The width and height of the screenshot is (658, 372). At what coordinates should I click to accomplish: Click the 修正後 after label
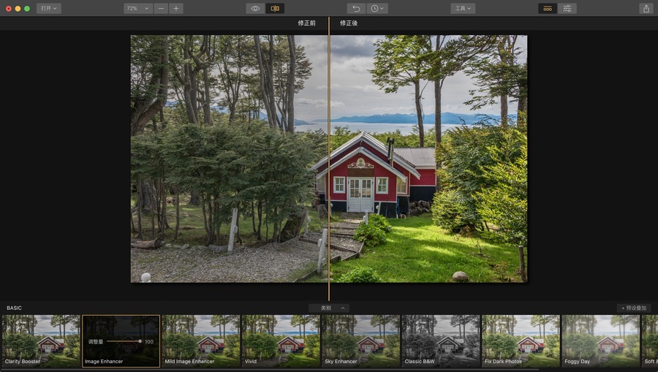click(349, 23)
